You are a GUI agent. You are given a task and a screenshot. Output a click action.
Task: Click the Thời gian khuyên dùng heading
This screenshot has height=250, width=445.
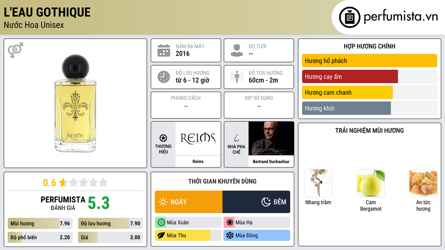[x=222, y=181]
